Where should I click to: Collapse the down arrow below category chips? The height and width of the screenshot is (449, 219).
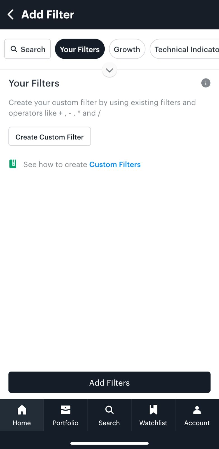click(x=109, y=70)
